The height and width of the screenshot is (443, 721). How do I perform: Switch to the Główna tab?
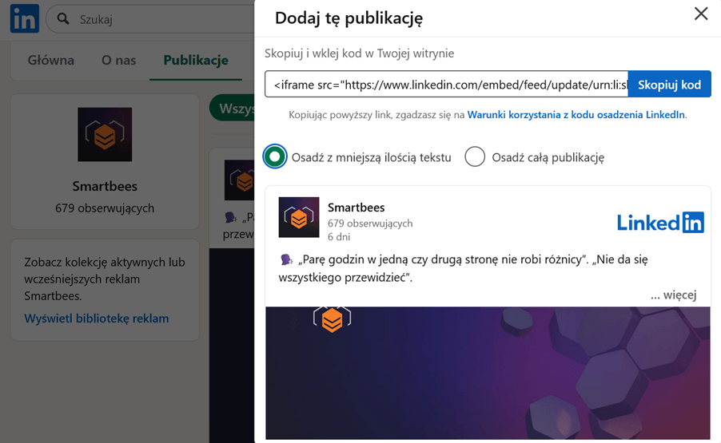click(x=50, y=60)
